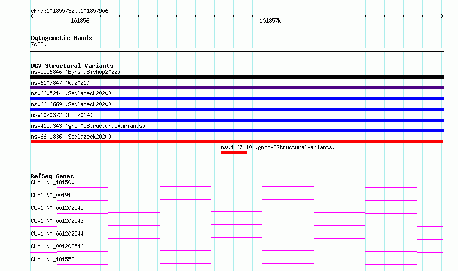Click the blue bar under nsv4159343
Image resolution: width=458 pixels, height=271 pixels.
coord(237,131)
